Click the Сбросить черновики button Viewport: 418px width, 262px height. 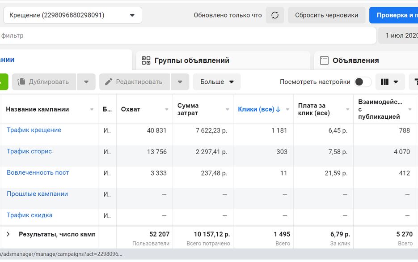pos(326,15)
